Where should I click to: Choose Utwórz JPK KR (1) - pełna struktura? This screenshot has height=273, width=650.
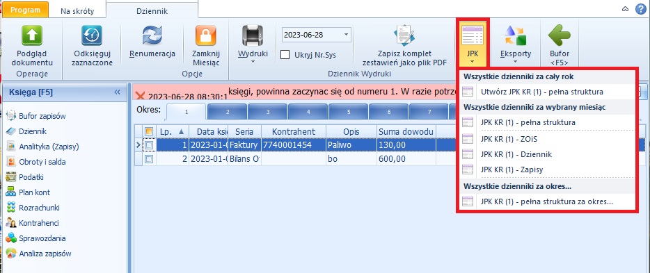click(x=546, y=92)
